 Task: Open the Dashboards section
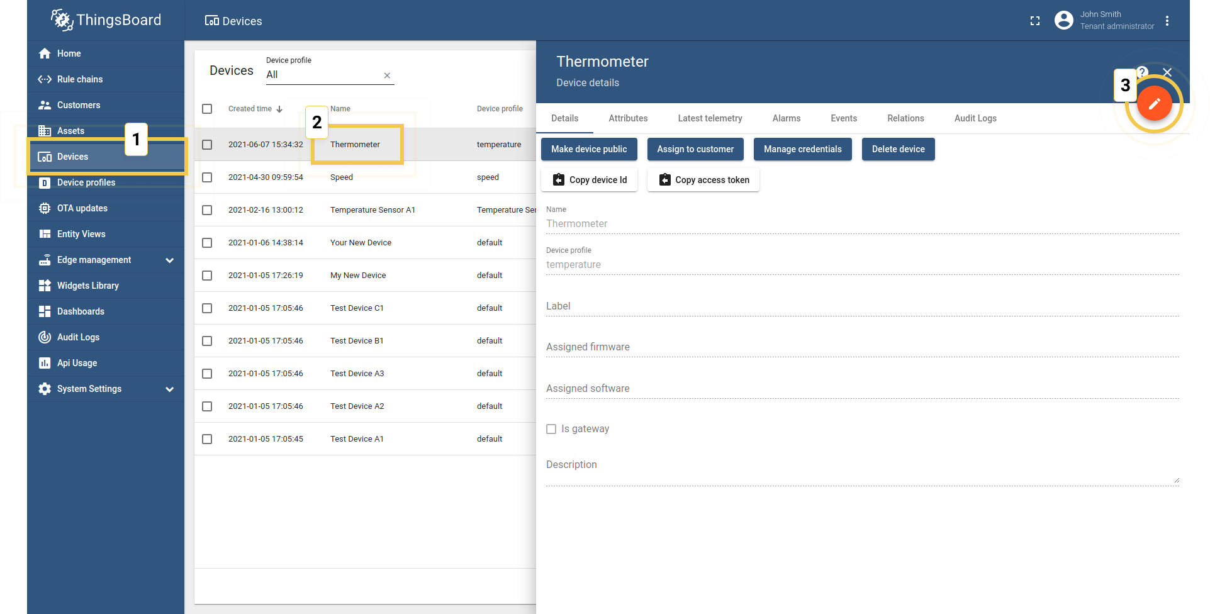tap(81, 311)
